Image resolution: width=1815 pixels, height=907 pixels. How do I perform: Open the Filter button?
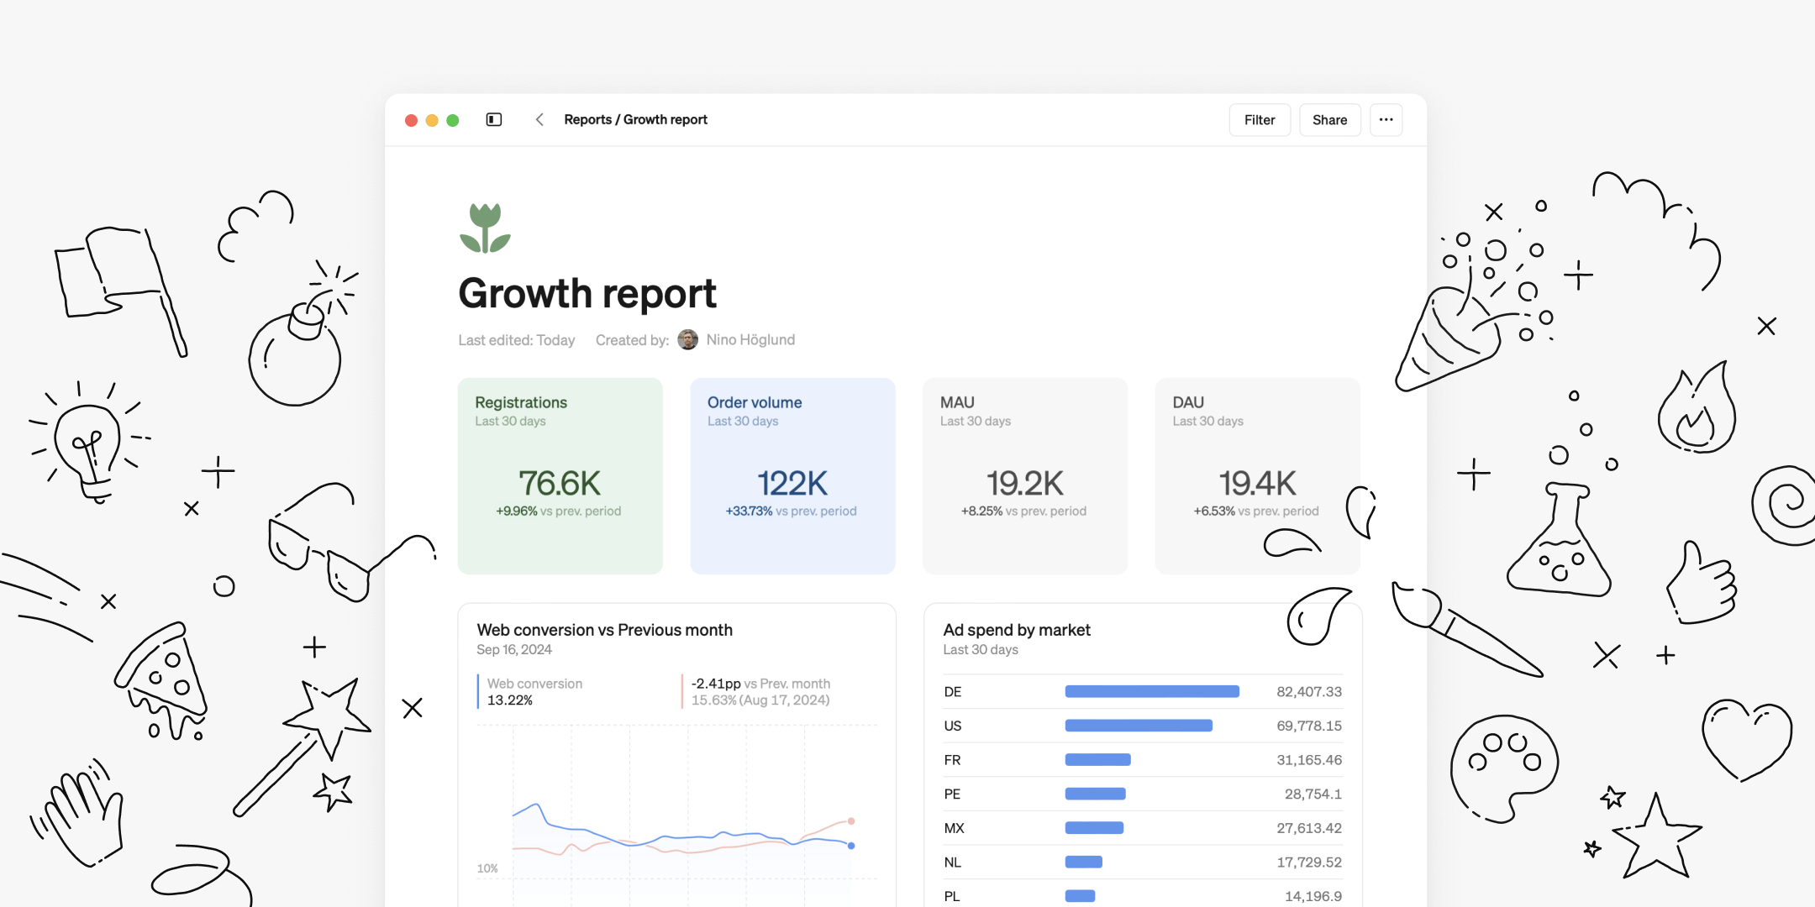(x=1259, y=120)
